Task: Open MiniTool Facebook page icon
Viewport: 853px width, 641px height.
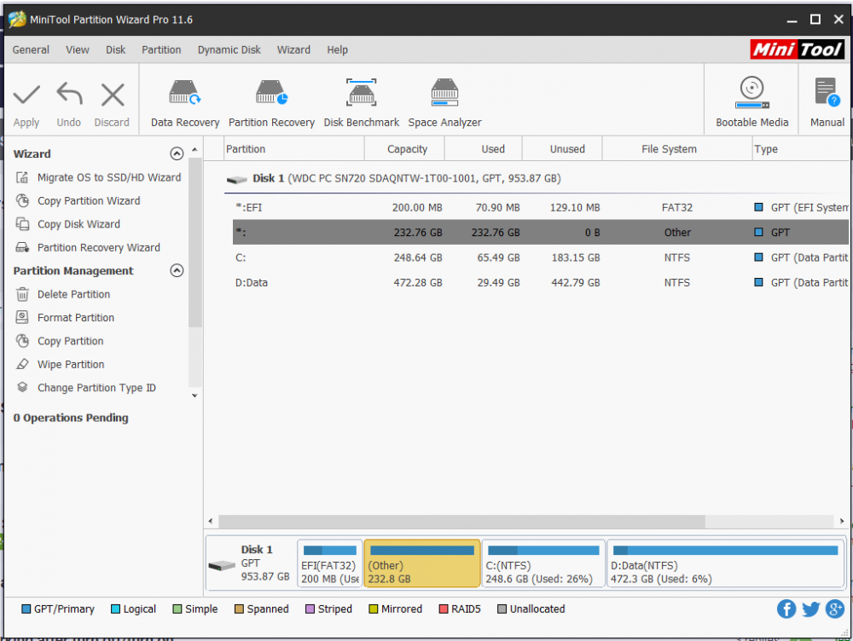Action: coord(786,609)
